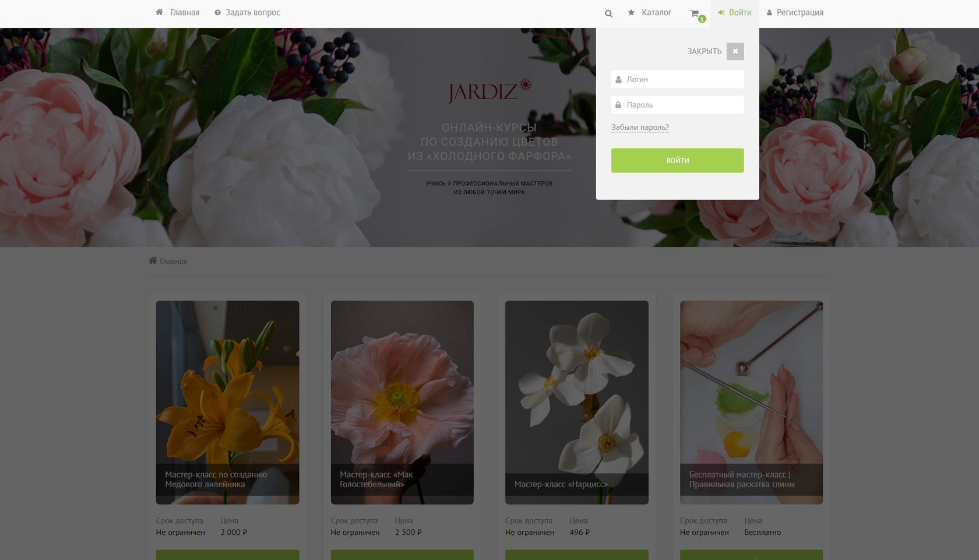Click the home icon in top navigation
The width and height of the screenshot is (979, 560).
pos(159,12)
